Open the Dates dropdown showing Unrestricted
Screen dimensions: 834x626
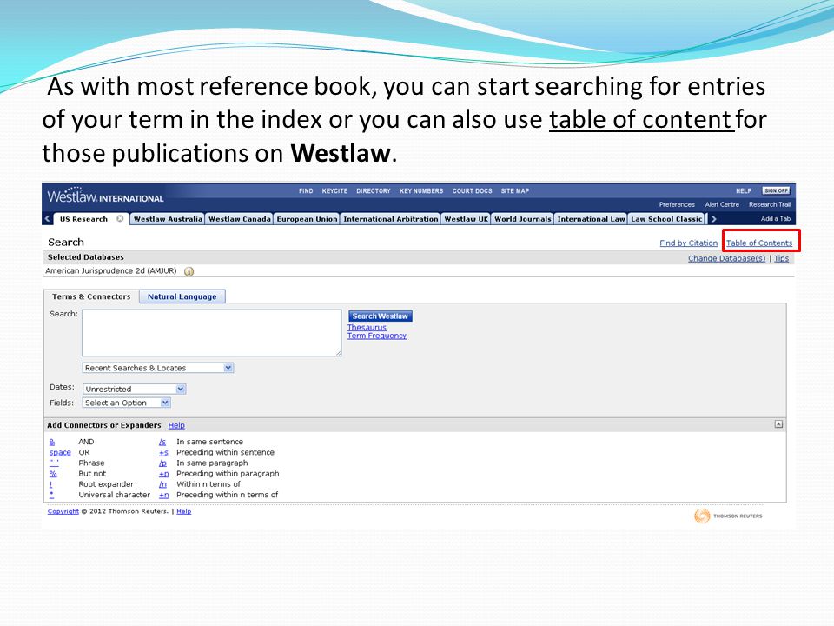[x=134, y=390]
